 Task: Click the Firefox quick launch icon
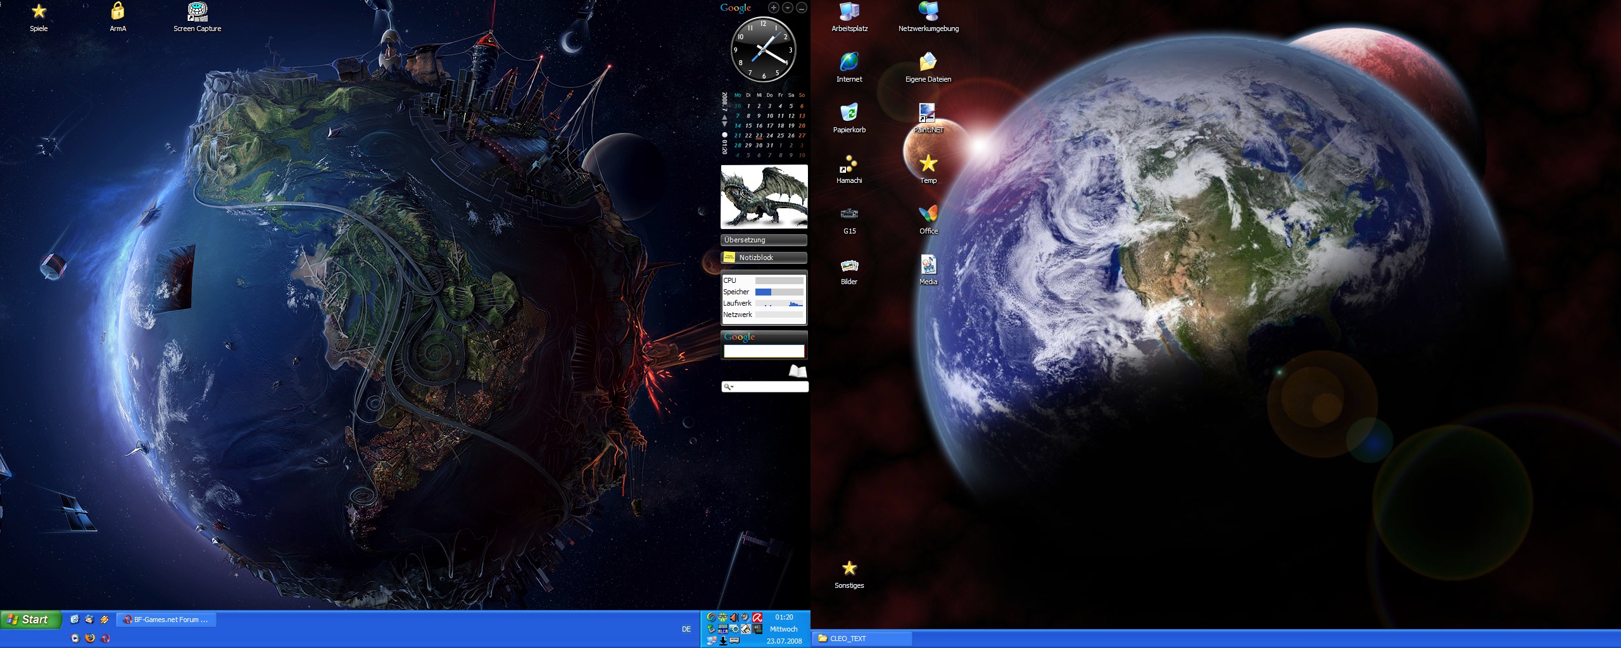click(x=90, y=638)
